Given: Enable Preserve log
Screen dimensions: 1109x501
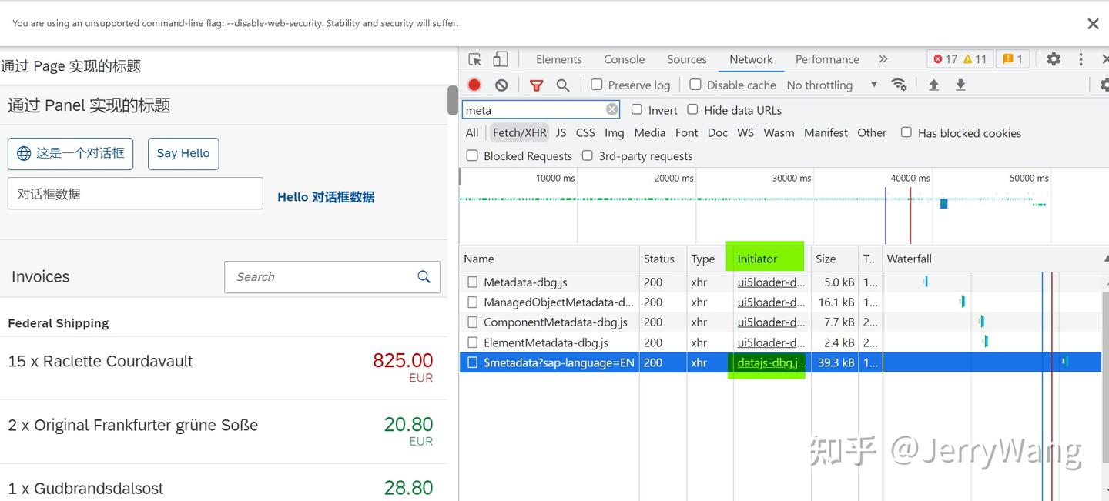Looking at the screenshot, I should click(x=597, y=85).
